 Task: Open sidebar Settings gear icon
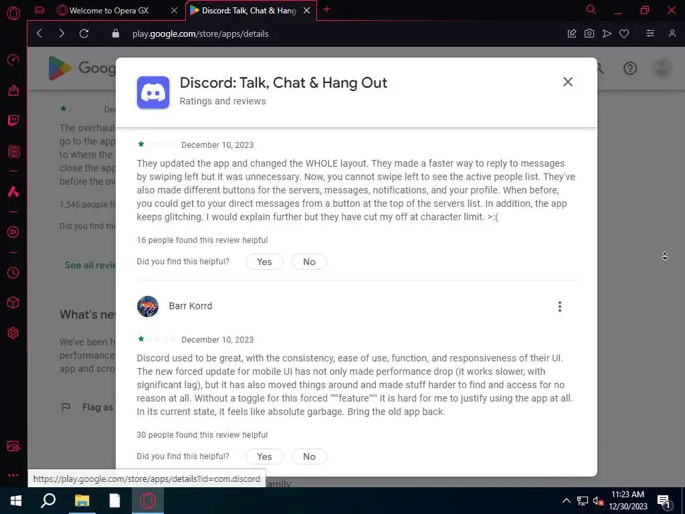click(13, 333)
